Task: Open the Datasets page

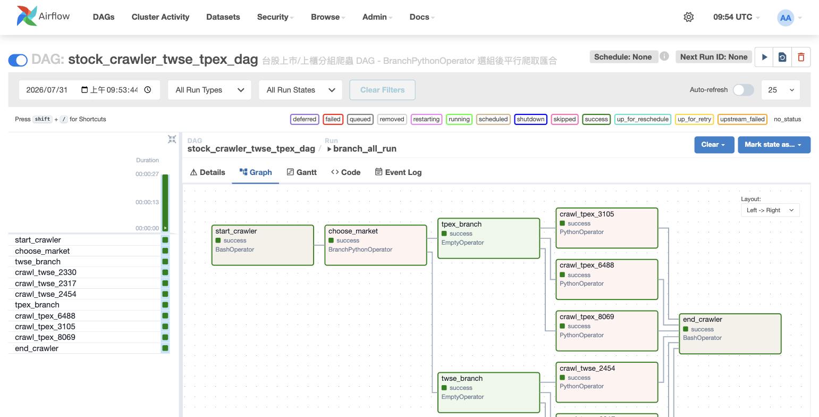Action: [223, 17]
